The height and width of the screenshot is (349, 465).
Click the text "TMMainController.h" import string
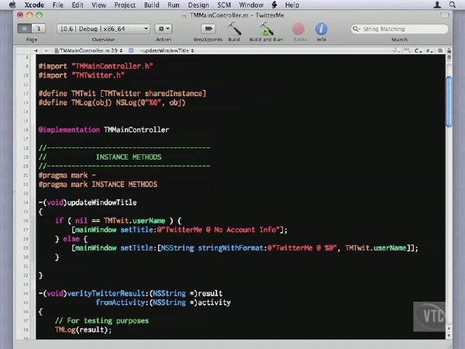pyautogui.click(x=112, y=66)
